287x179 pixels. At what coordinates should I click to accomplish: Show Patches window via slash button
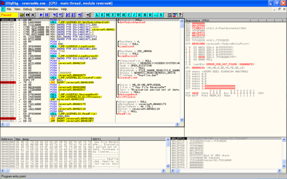(134, 15)
